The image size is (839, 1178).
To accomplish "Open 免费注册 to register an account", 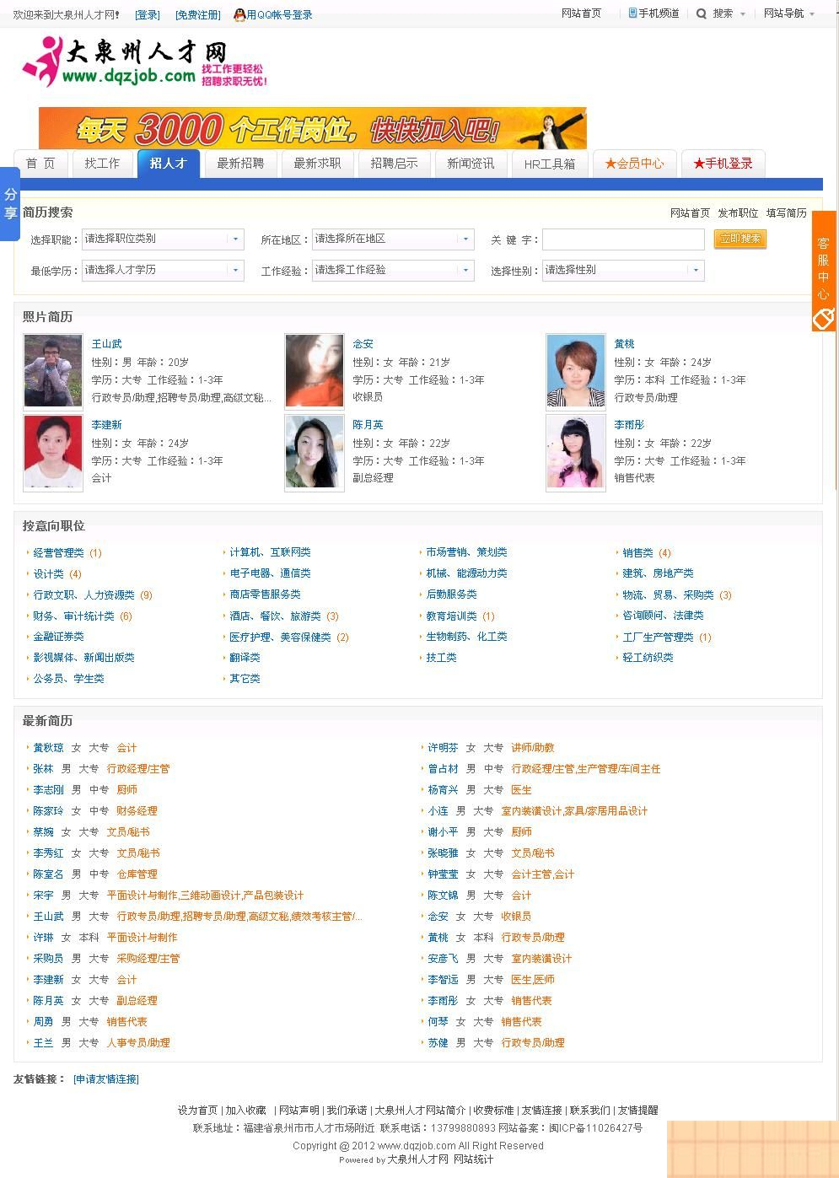I will click(x=196, y=14).
